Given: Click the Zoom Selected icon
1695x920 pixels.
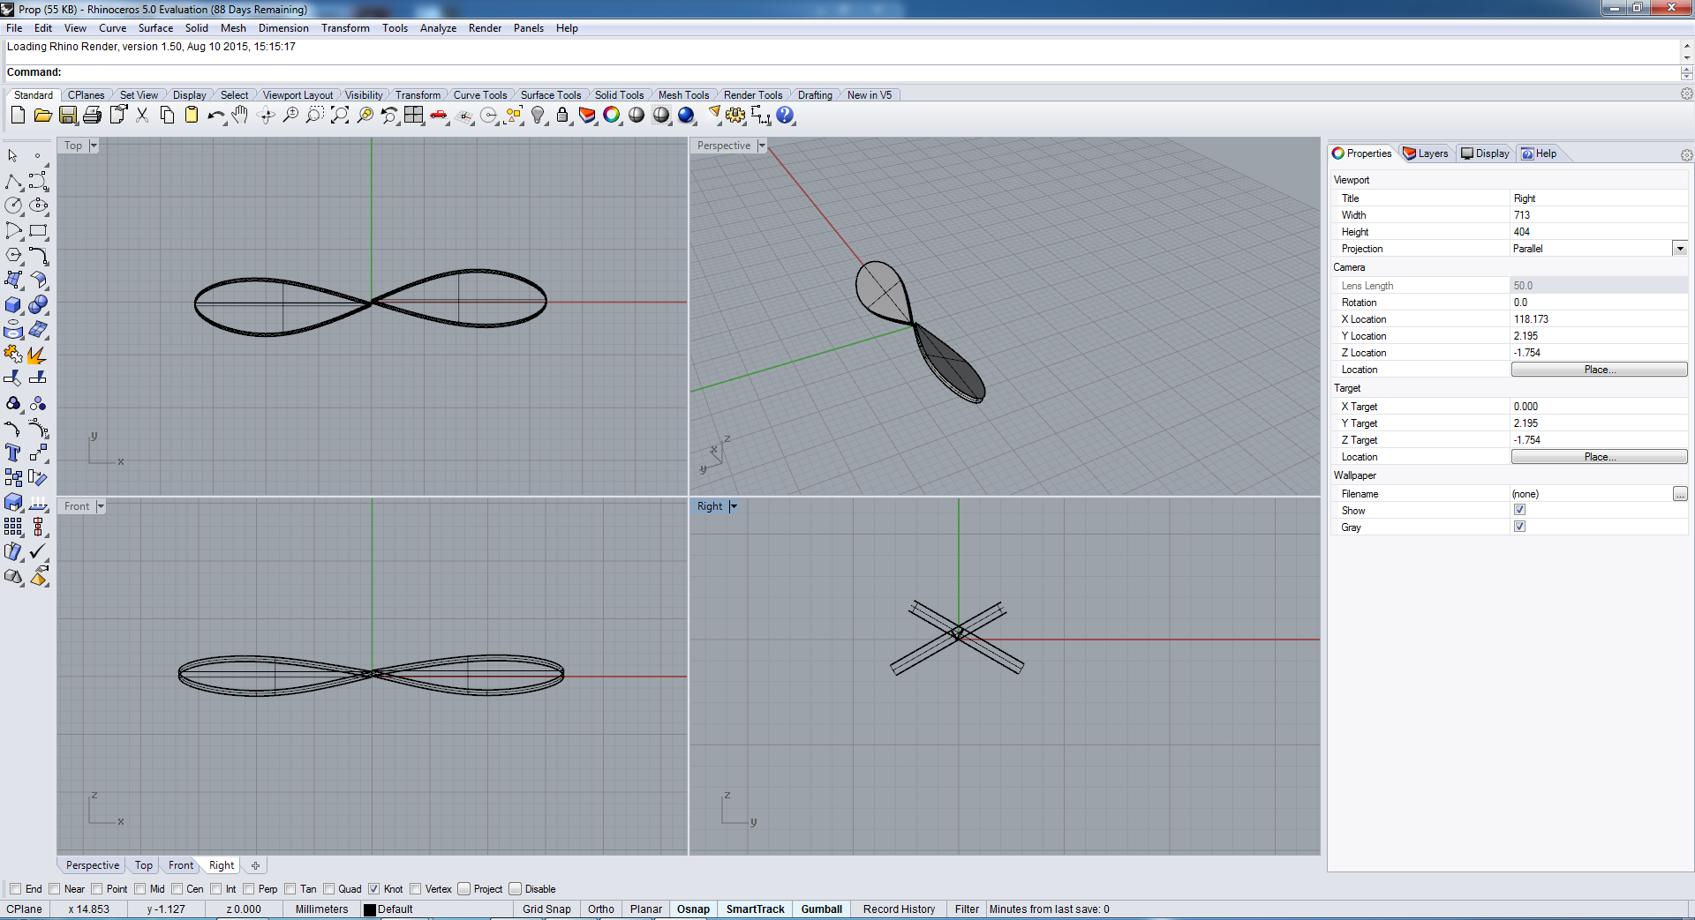Looking at the screenshot, I should click(365, 116).
